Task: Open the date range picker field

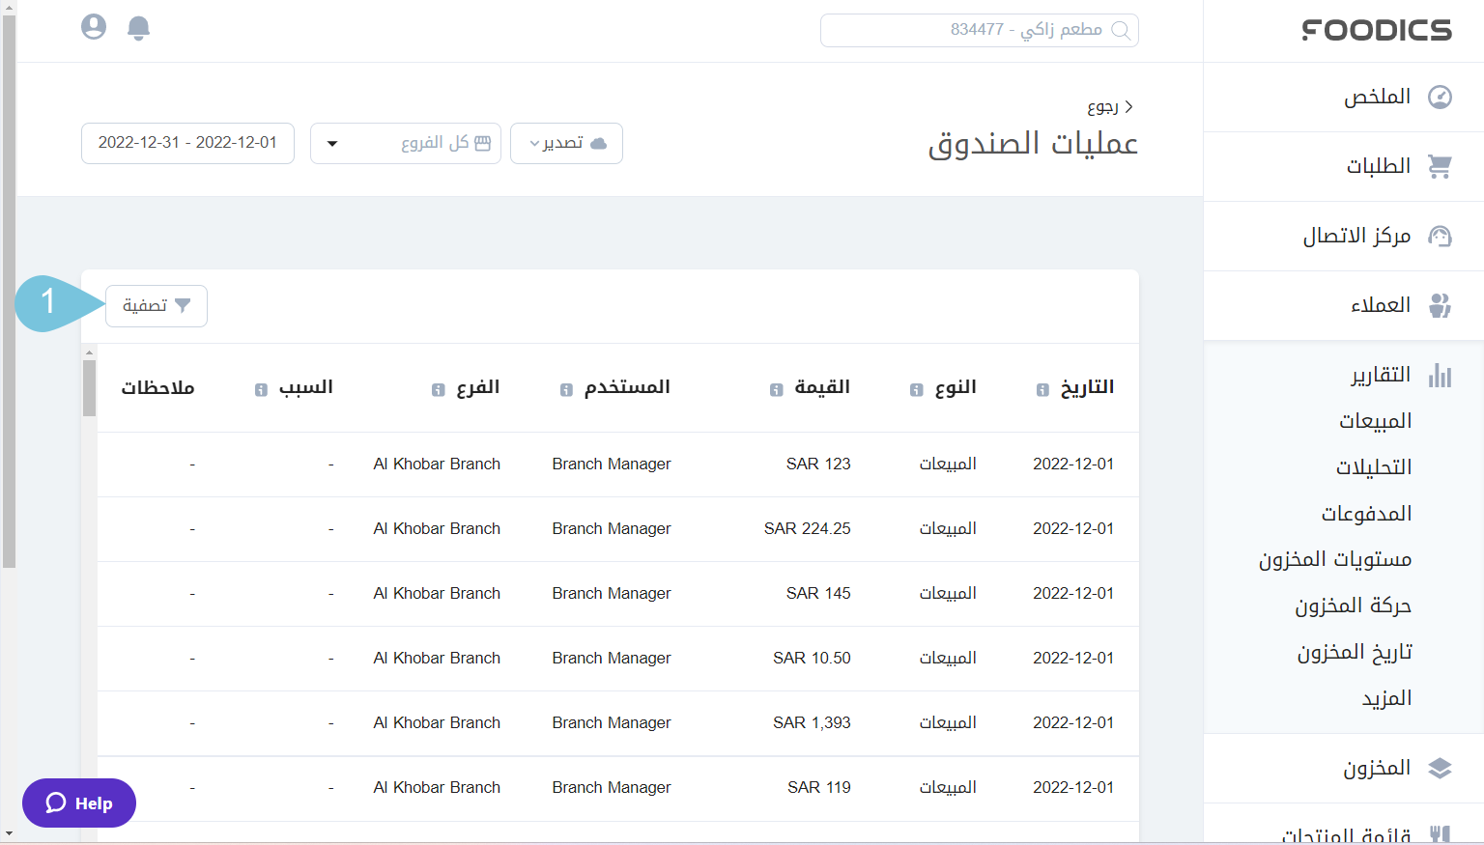Action: 187,143
